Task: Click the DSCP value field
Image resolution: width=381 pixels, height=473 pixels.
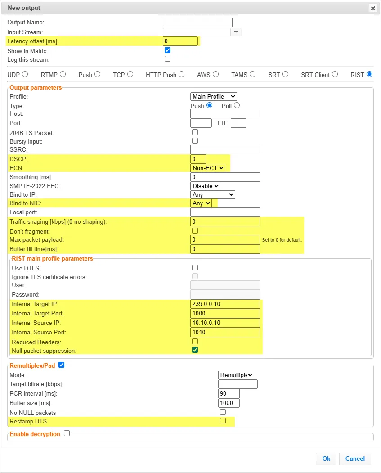Action: (x=198, y=159)
